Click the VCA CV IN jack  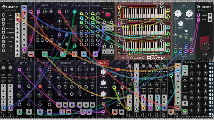(x=75, y=46)
